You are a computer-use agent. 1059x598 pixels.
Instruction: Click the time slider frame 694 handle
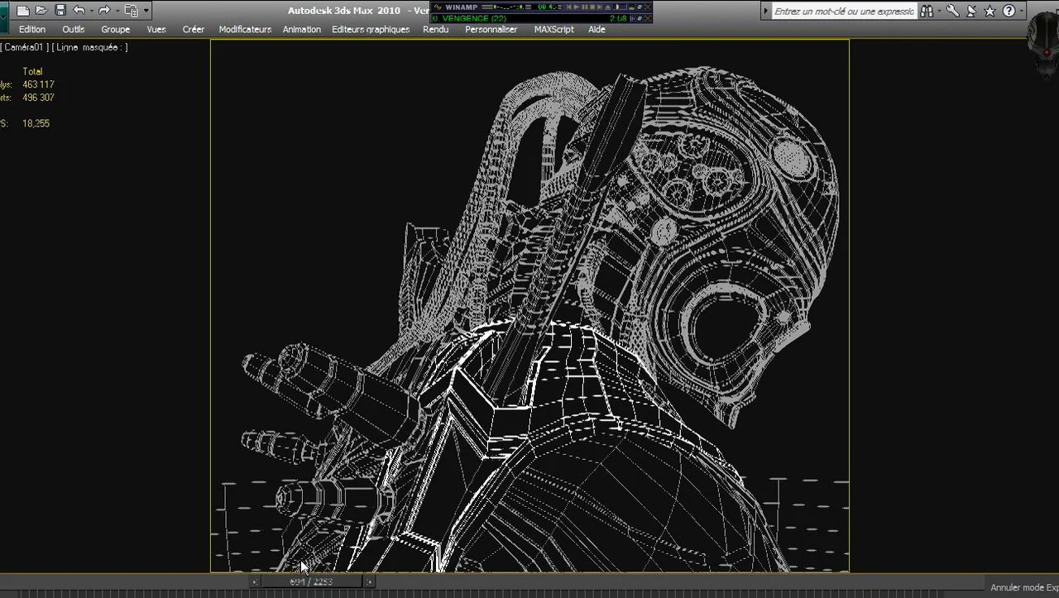pos(312,581)
